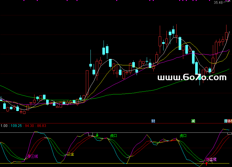Click the white 1.00 indicator value
This screenshot has height=167, width=232.
click(4, 126)
